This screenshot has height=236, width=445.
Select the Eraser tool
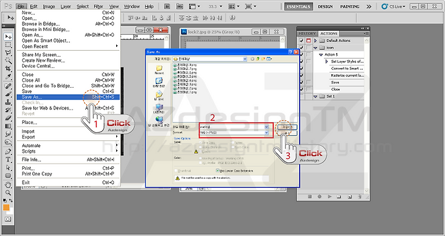pos(8,118)
